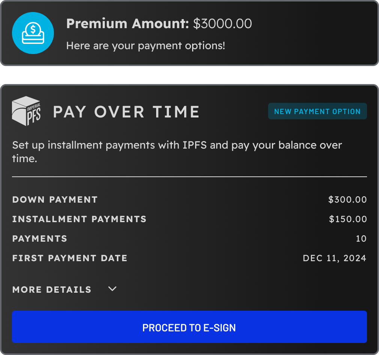Select the PAY OVER TIME heading
Screen dimensions: 379x355
126,111
